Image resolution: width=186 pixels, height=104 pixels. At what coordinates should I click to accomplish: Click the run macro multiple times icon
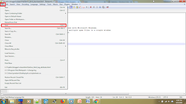100,7
